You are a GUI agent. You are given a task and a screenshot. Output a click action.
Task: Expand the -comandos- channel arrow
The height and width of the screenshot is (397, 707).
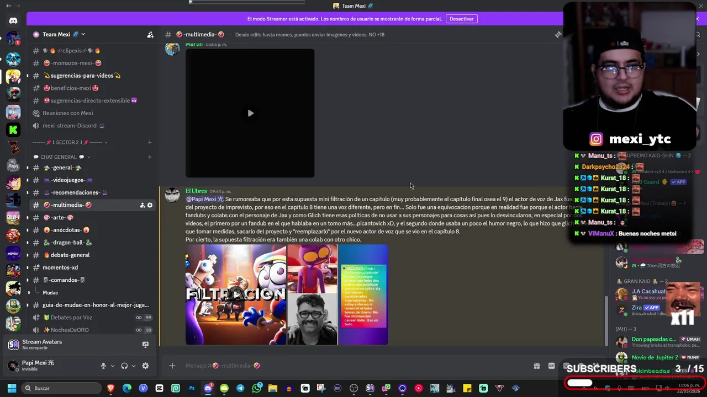tap(28, 280)
